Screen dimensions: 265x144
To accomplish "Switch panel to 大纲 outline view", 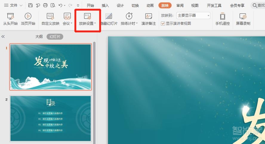I will click(39, 36).
